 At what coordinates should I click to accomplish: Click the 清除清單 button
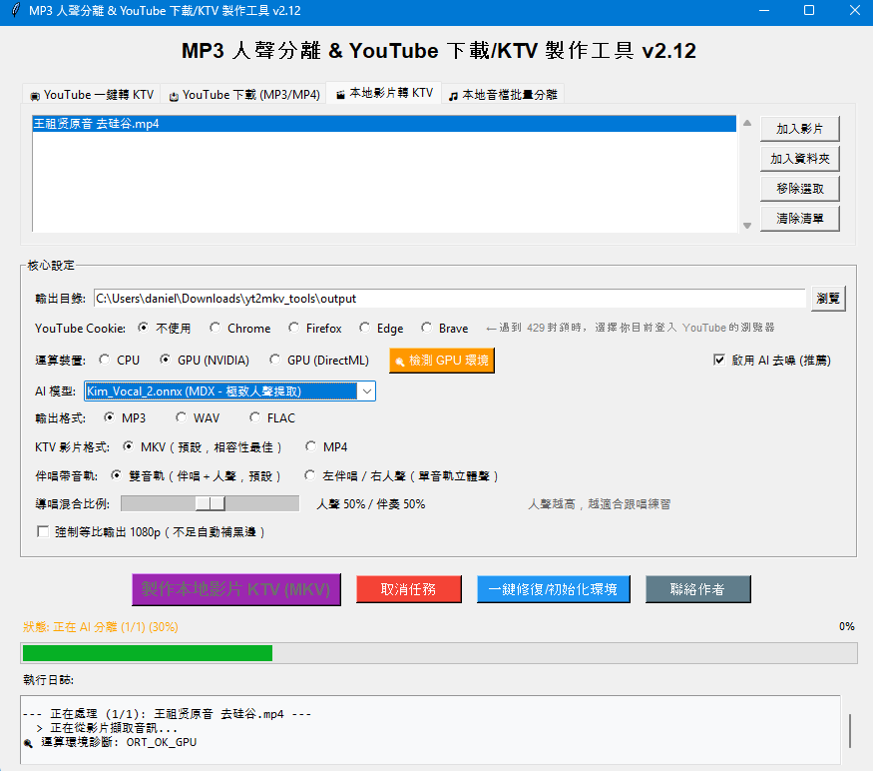[x=799, y=219]
